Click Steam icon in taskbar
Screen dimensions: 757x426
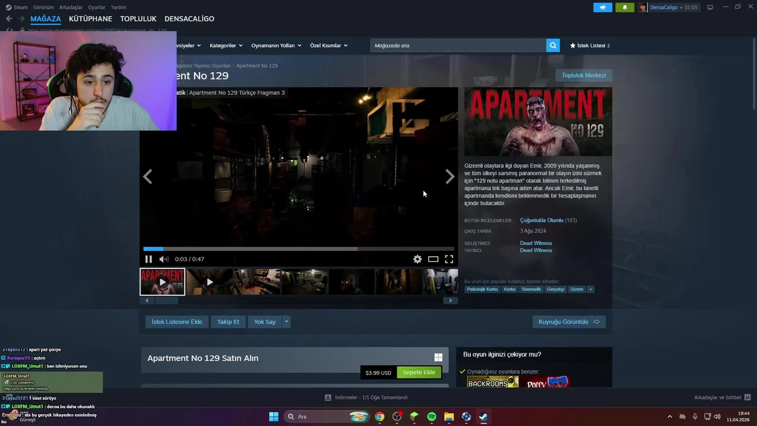click(483, 417)
